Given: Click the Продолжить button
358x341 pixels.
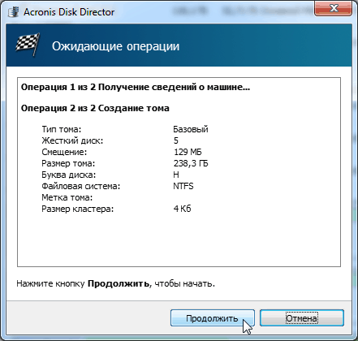Looking at the screenshot, I should [213, 318].
